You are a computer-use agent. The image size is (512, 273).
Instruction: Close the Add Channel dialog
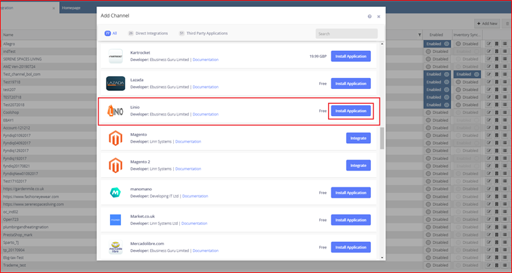point(379,16)
